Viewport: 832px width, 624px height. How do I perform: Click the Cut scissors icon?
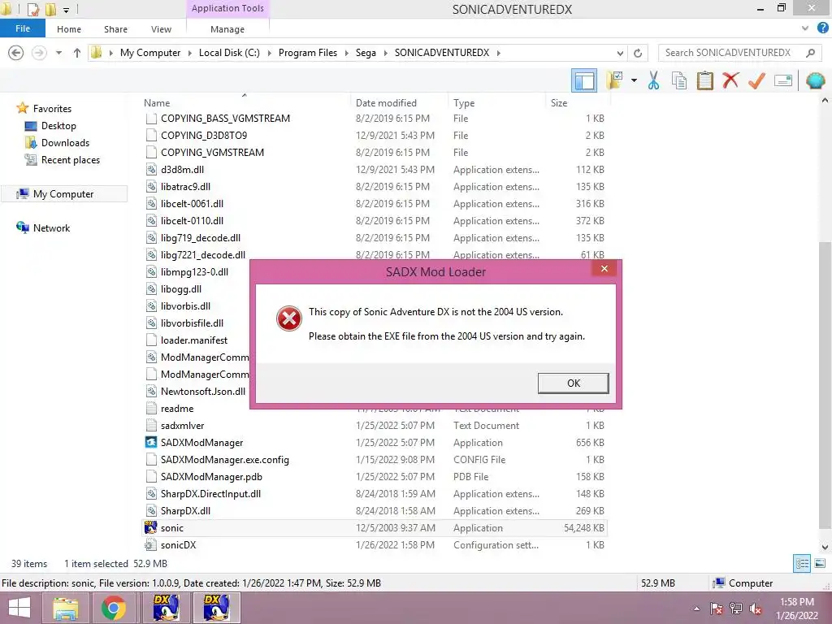[653, 80]
